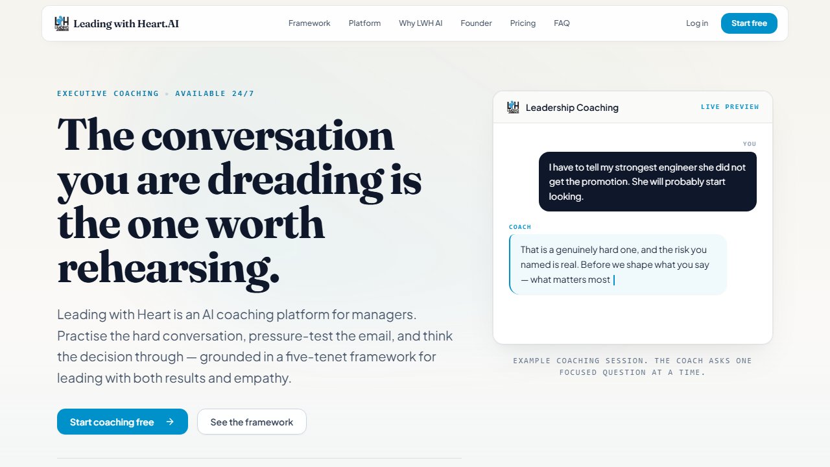830x467 pixels.
Task: Click the caption 'EXAMPLE COACHING SESSION'
Action: [632, 366]
